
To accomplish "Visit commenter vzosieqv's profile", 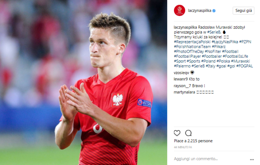I will point(181,73).
